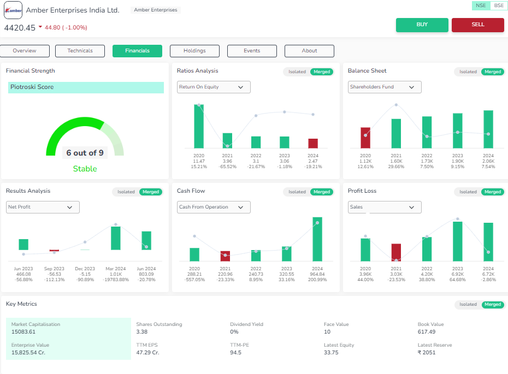
Task: Select Merged in Profit Loss panel
Action: click(x=493, y=192)
